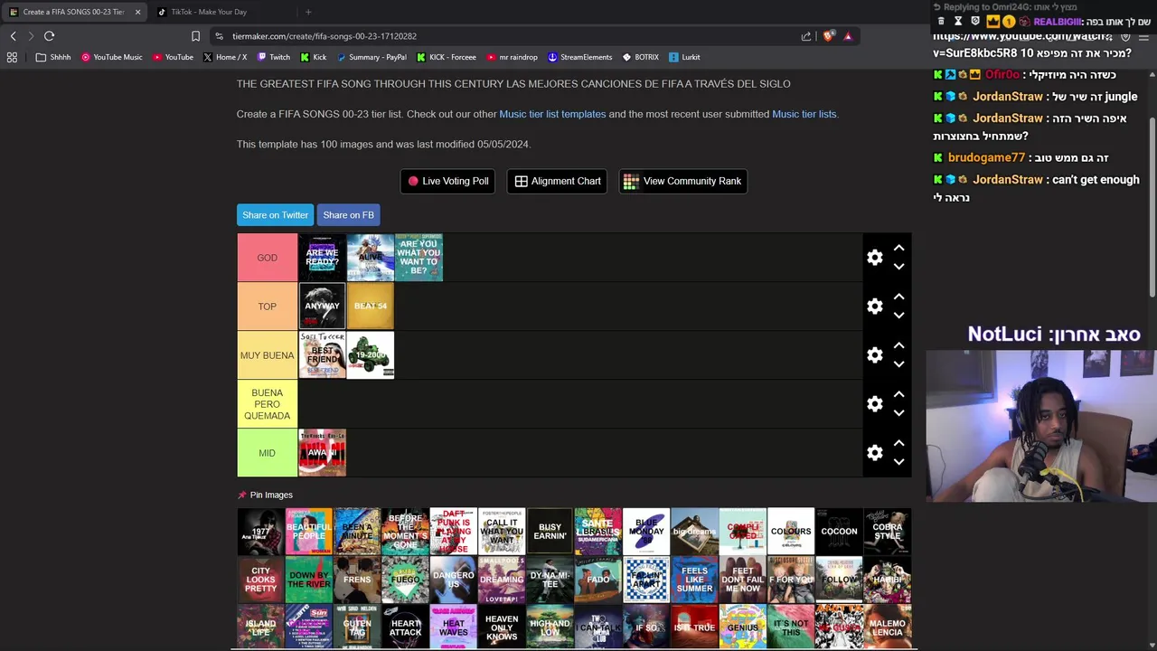Image resolution: width=1157 pixels, height=651 pixels.
Task: Move the TOP tier row up
Action: tap(898, 297)
